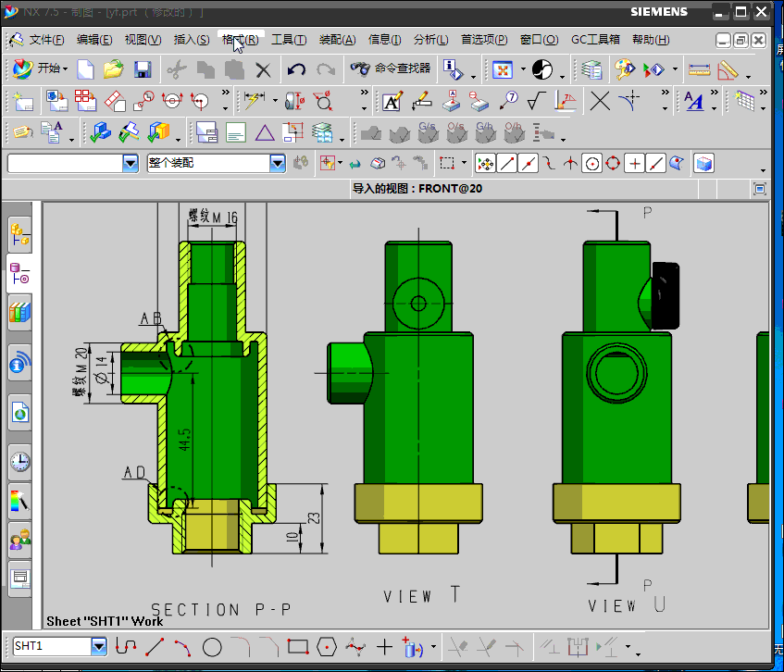This screenshot has height=672, width=784.
Task: Expand the empty type filter dropdown
Action: coord(131,163)
